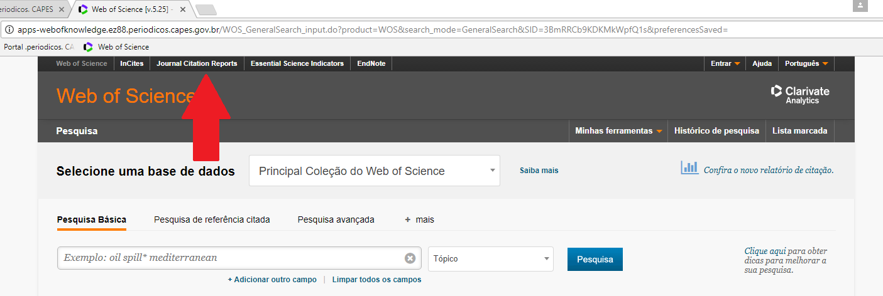883x296 pixels.
Task: Open Lista marcada
Action: click(800, 131)
